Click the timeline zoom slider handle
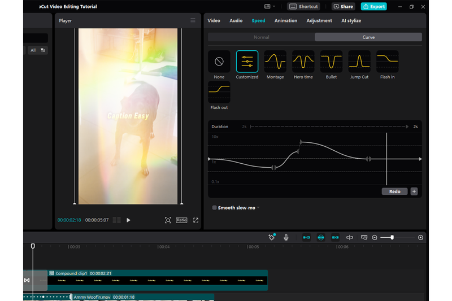The height and width of the screenshot is (301, 452). (392, 238)
